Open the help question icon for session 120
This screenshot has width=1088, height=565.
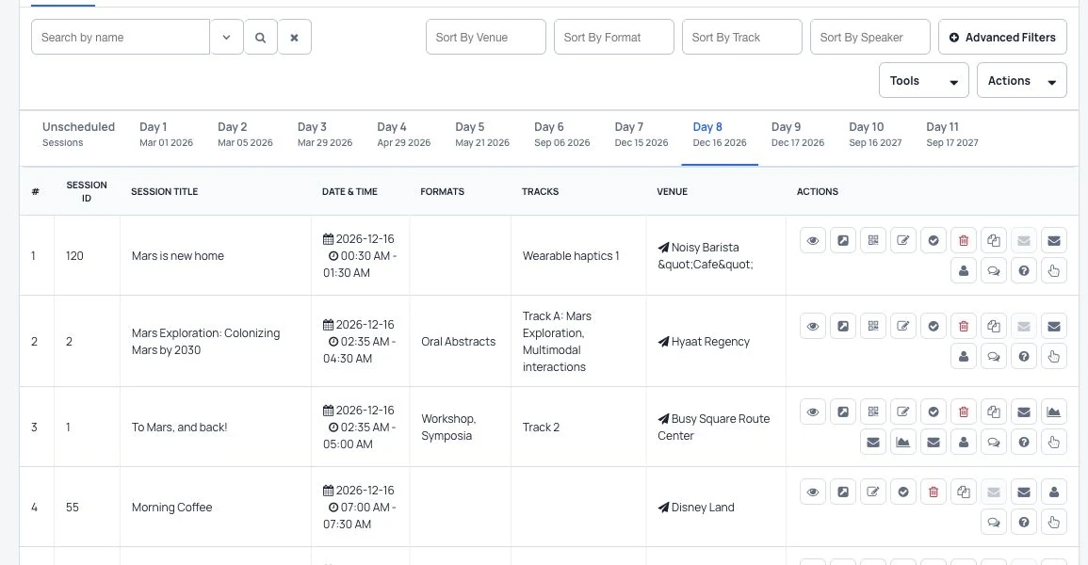click(1023, 271)
